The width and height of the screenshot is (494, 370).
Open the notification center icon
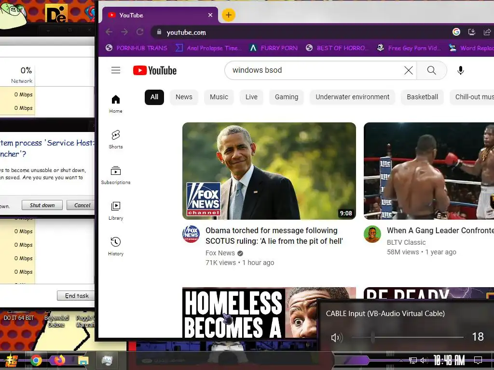pyautogui.click(x=478, y=360)
